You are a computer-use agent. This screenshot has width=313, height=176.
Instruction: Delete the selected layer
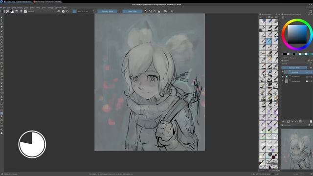tap(311, 121)
